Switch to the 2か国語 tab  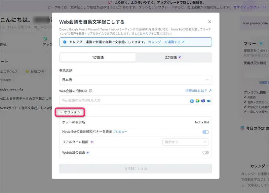(174, 57)
